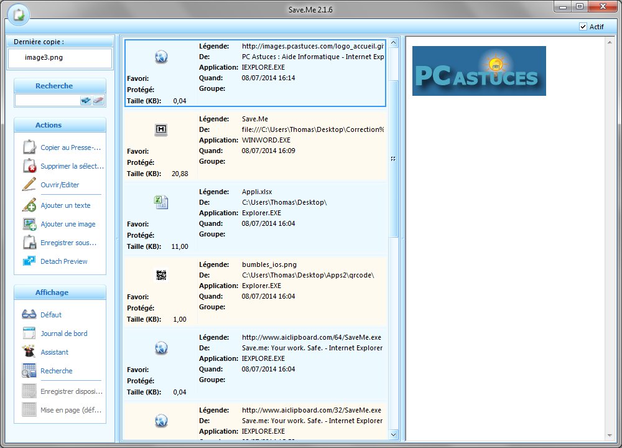
Task: Click the Copier au Presse-papiers clipboard icon
Action: coord(29,147)
